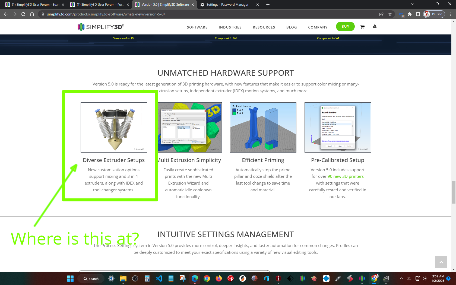
Task: Close the Version 5.0 tab
Action: click(x=193, y=5)
